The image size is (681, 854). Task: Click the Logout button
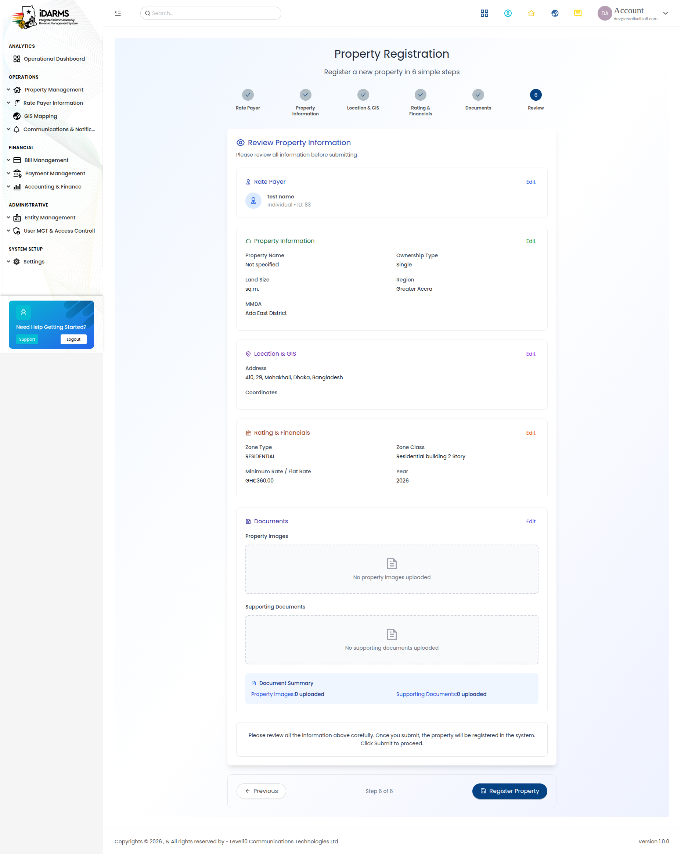[73, 339]
